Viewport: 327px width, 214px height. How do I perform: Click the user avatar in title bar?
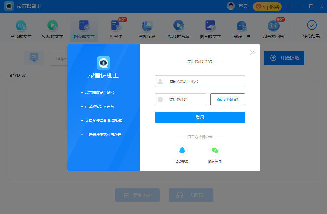[x=231, y=6]
